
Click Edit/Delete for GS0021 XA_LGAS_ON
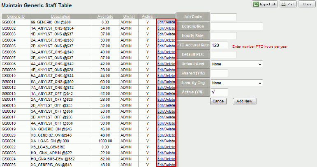pyautogui.click(x=166, y=141)
